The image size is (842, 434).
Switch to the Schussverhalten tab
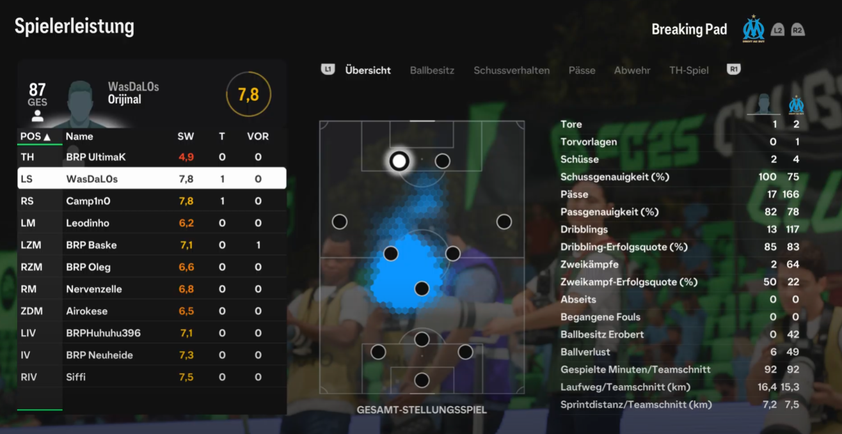pos(511,70)
